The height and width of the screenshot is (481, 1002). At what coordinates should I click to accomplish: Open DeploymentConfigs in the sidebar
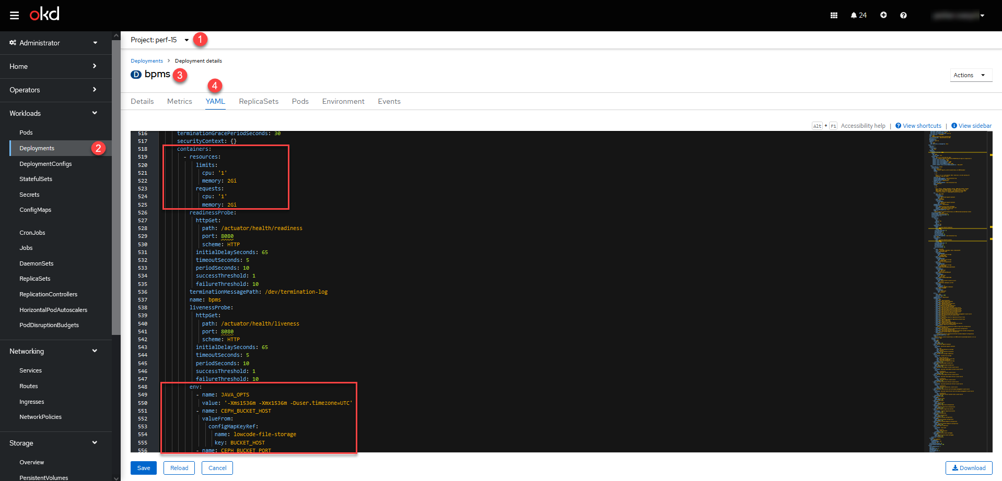pos(45,164)
